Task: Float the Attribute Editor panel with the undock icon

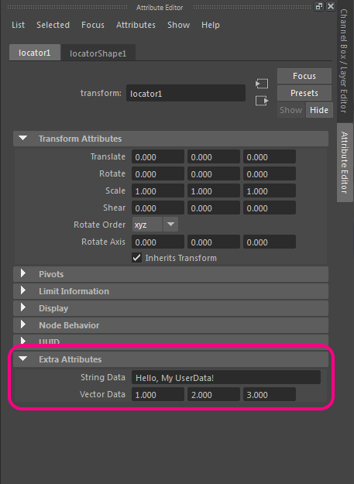Action: coord(319,6)
